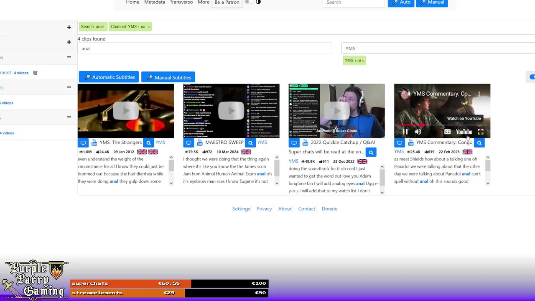Delete sidebar filter with trash icon

pos(35,73)
